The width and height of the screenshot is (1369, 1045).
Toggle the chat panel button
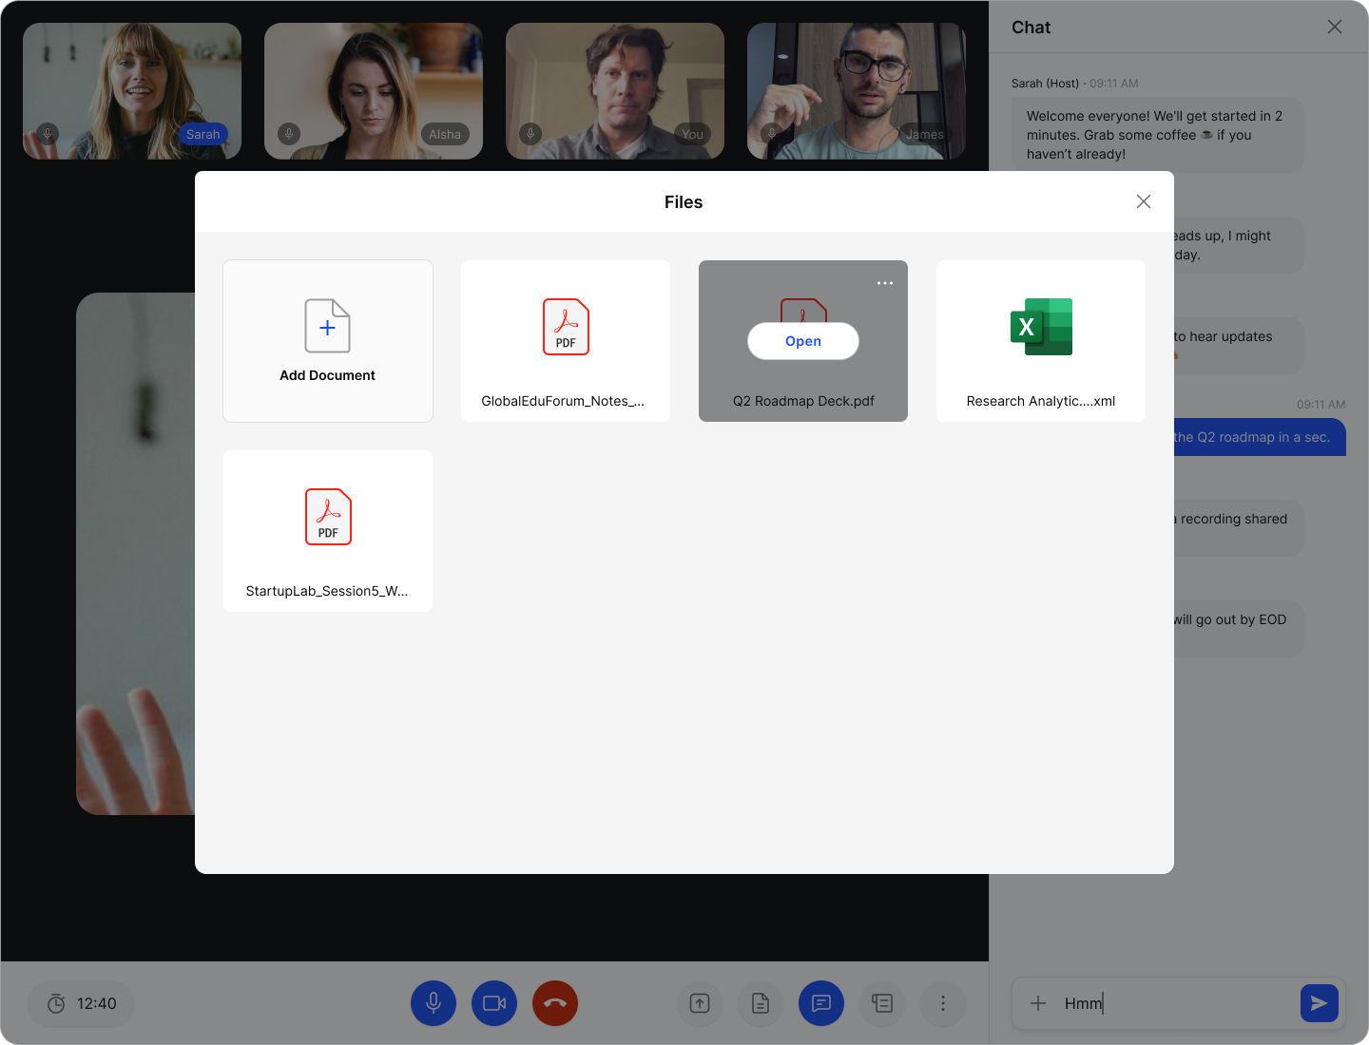pyautogui.click(x=821, y=1003)
